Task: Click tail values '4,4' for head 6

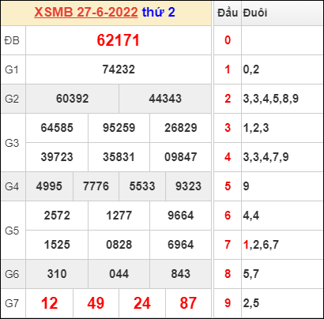Action: point(251,216)
